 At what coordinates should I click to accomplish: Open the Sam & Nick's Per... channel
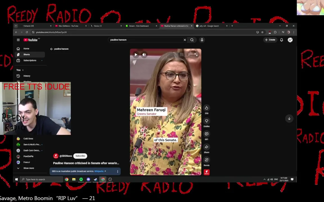30,144
